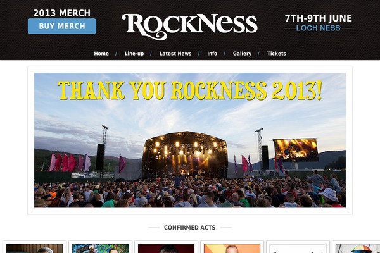Select the Tickets navigation link
This screenshot has width=380, height=253.
pyautogui.click(x=277, y=54)
